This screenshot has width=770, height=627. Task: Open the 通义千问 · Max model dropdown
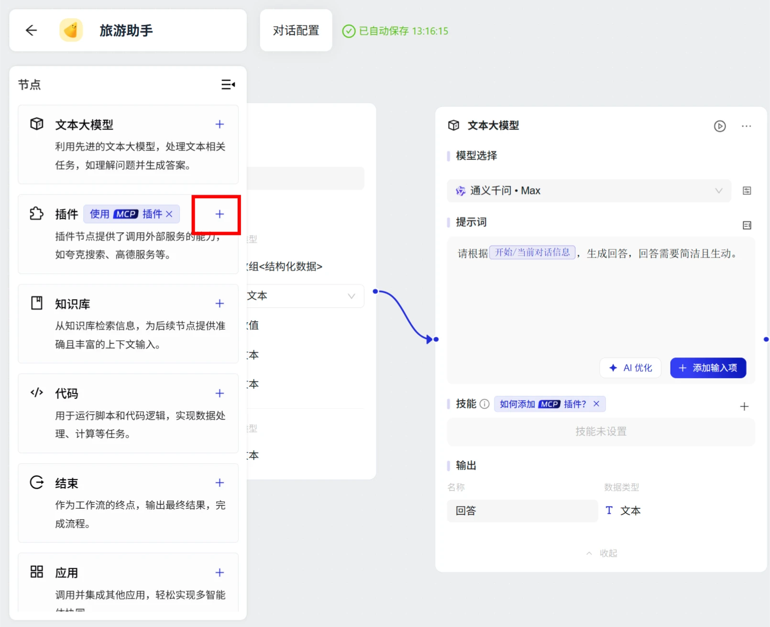[589, 191]
